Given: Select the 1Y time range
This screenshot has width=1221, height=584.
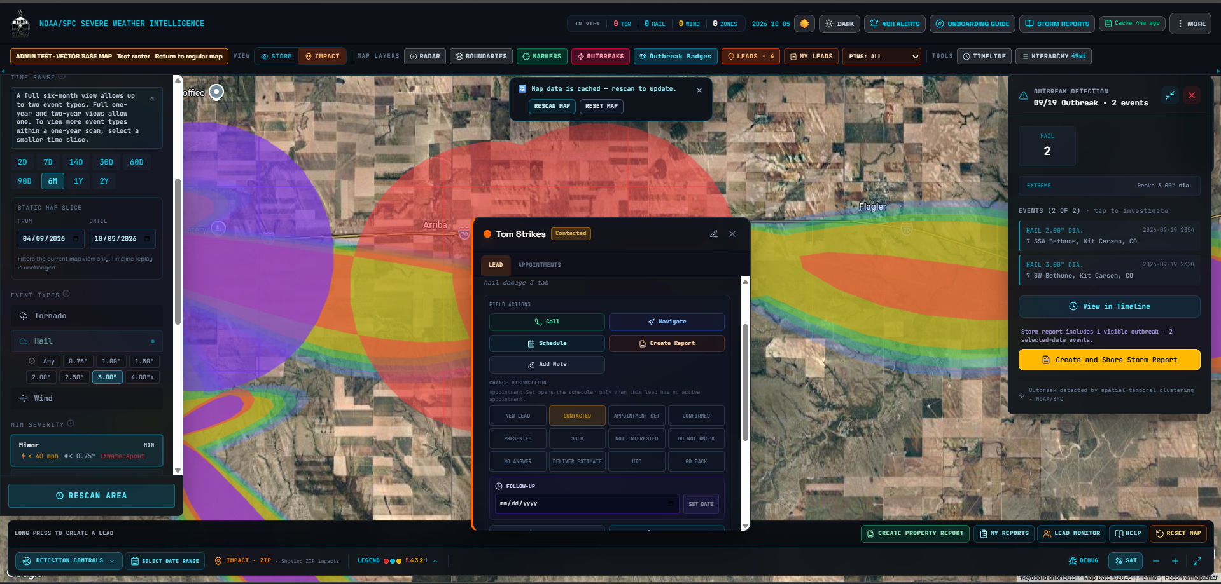Looking at the screenshot, I should (x=78, y=181).
